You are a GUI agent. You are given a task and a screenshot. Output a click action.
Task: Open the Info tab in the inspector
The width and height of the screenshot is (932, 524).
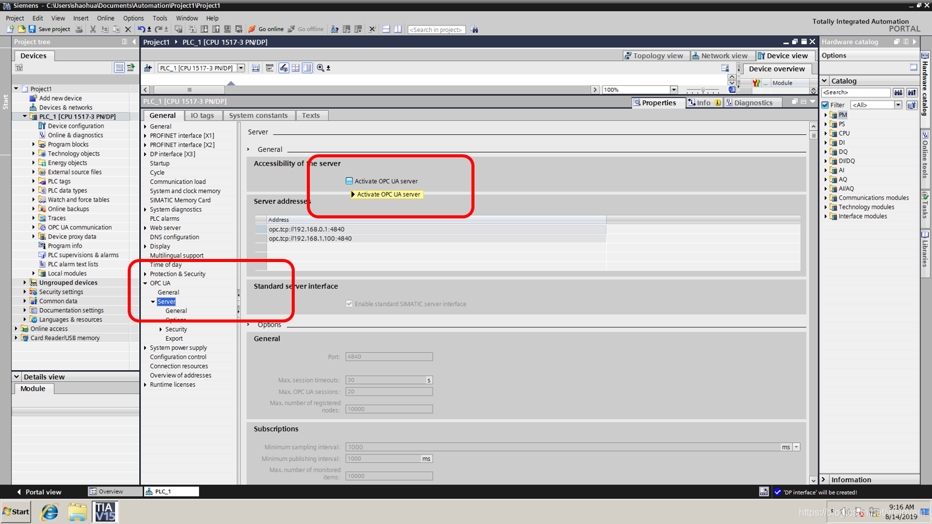(x=704, y=103)
